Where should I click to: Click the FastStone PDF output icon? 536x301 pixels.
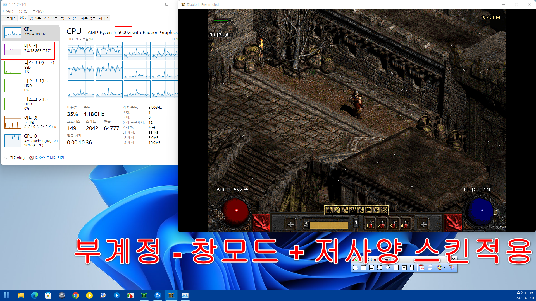click(x=422, y=268)
